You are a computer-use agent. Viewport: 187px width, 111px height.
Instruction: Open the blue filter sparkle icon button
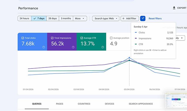(143, 18)
